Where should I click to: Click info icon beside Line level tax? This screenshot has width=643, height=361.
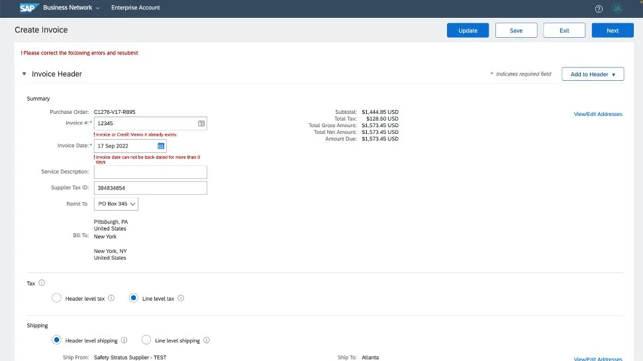pos(181,298)
